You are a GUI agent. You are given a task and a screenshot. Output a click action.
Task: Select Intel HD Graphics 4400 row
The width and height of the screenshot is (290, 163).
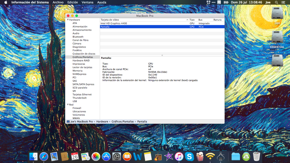[114, 23]
